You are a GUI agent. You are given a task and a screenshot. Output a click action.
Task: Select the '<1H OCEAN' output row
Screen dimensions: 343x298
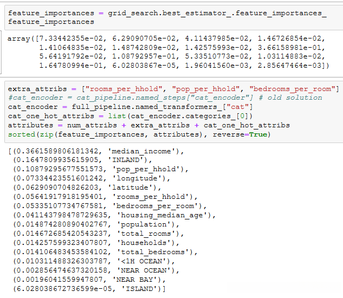(94, 261)
